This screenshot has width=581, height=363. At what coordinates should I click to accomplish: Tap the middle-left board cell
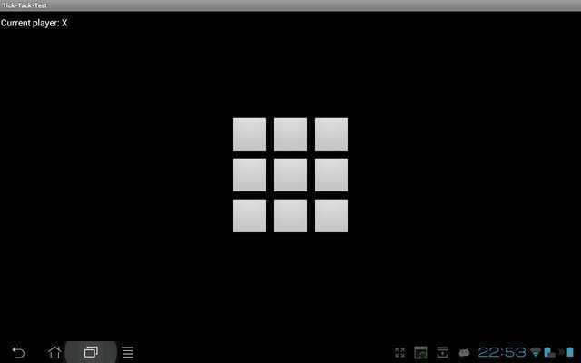click(250, 175)
